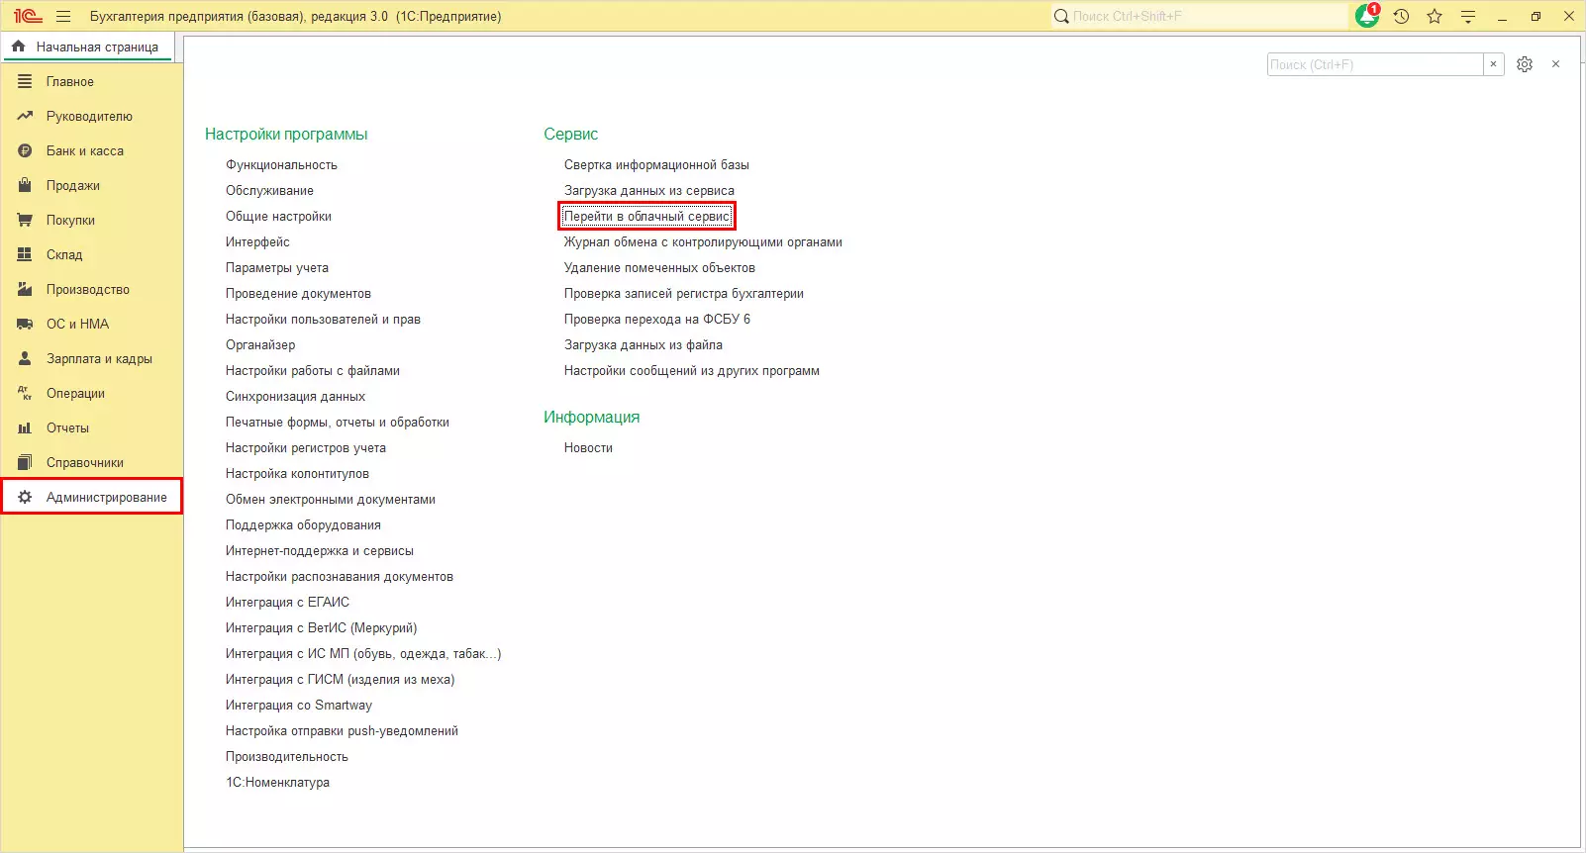The image size is (1586, 853).
Task: Click the Справочники books icon
Action: 25,462
